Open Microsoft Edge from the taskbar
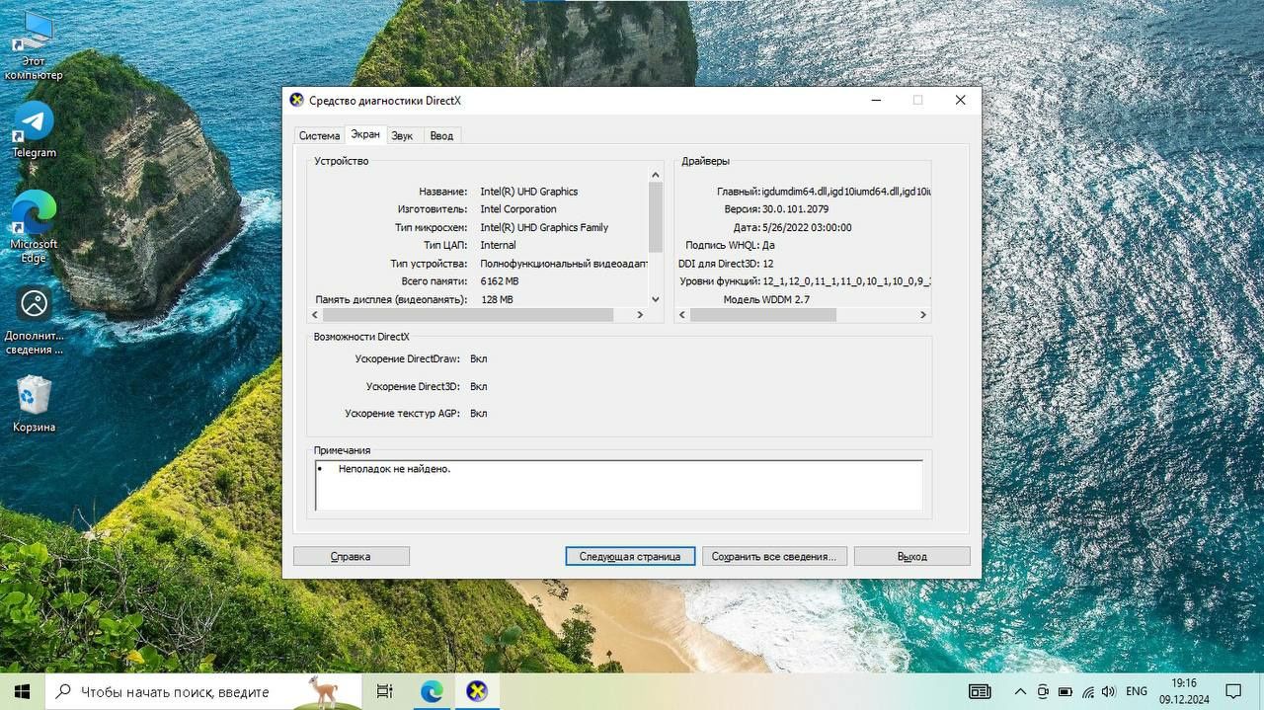 (x=431, y=691)
